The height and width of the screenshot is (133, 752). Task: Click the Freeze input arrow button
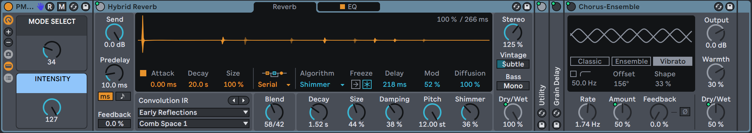(x=355, y=84)
